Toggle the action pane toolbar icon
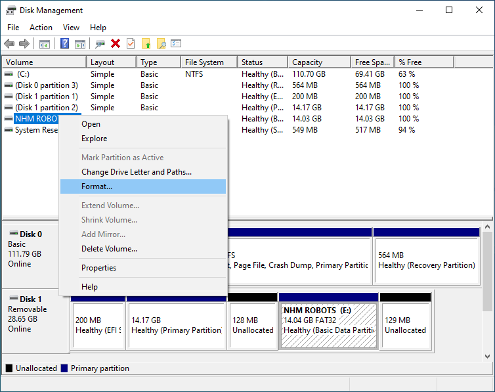 point(80,43)
